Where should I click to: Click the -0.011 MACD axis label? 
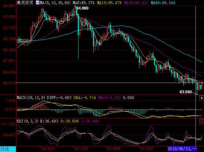pos(10,109)
